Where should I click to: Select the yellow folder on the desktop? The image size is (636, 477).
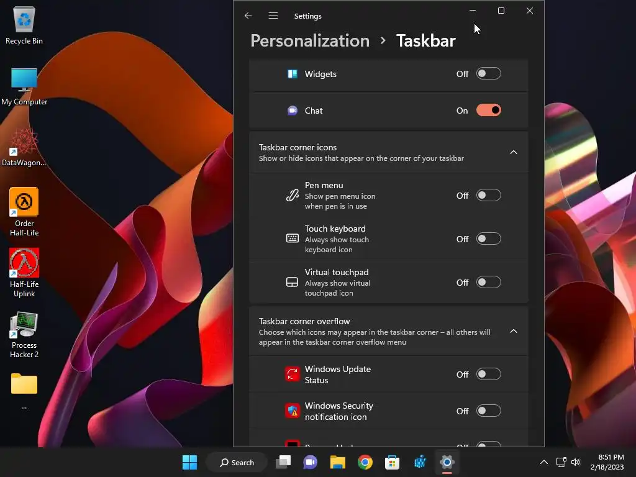[24, 384]
